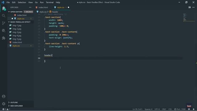Collapse the Open Editors section
This screenshot has width=197, height=111.
9,12
